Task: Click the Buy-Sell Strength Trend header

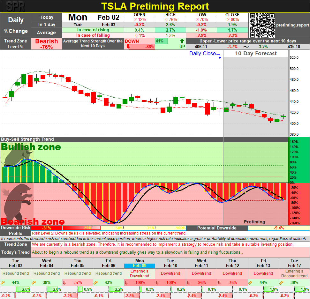Action: pyautogui.click(x=27, y=139)
